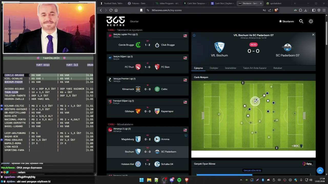Viewport: 328px width, 184px height.
Task: Open Spotify from the taskbar
Action: click(x=179, y=180)
